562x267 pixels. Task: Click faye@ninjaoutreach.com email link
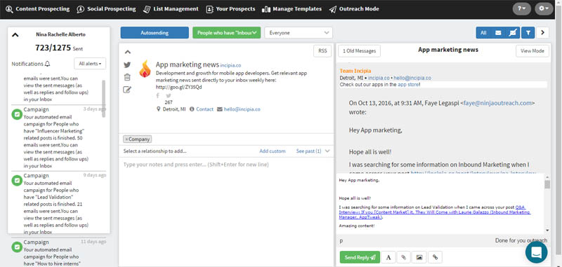497,103
